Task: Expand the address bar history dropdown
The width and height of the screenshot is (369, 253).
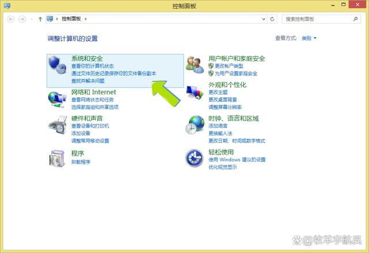Action: [x=263, y=19]
